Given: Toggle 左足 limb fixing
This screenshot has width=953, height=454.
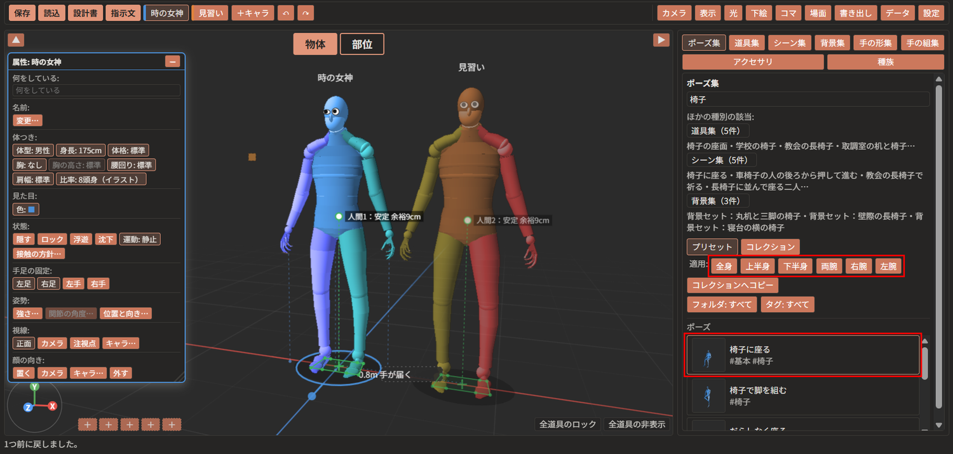Looking at the screenshot, I should 24,284.
